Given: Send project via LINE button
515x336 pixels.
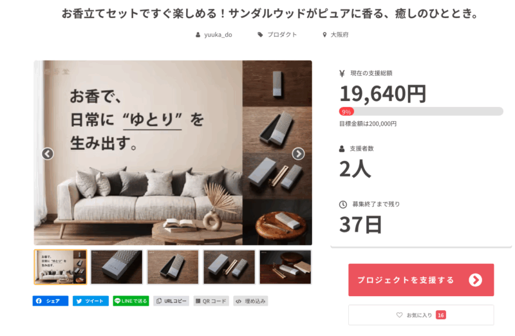Looking at the screenshot, I should (131, 301).
